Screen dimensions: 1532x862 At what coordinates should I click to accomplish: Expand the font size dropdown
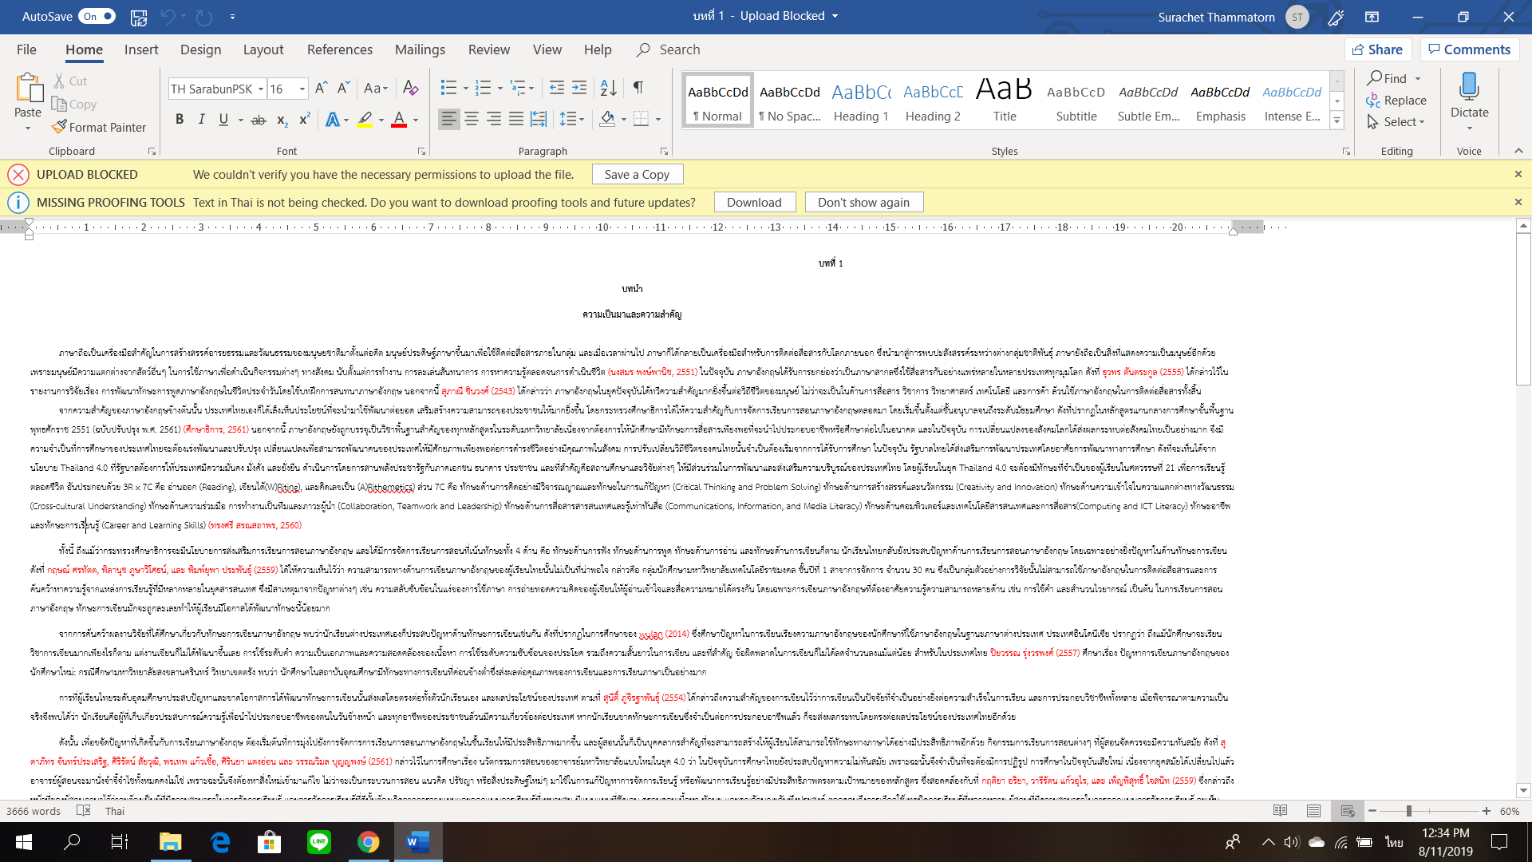click(x=302, y=89)
